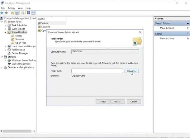Cancel the Shared Folder Wizard
This screenshot has width=190, height=138.
(x=134, y=102)
